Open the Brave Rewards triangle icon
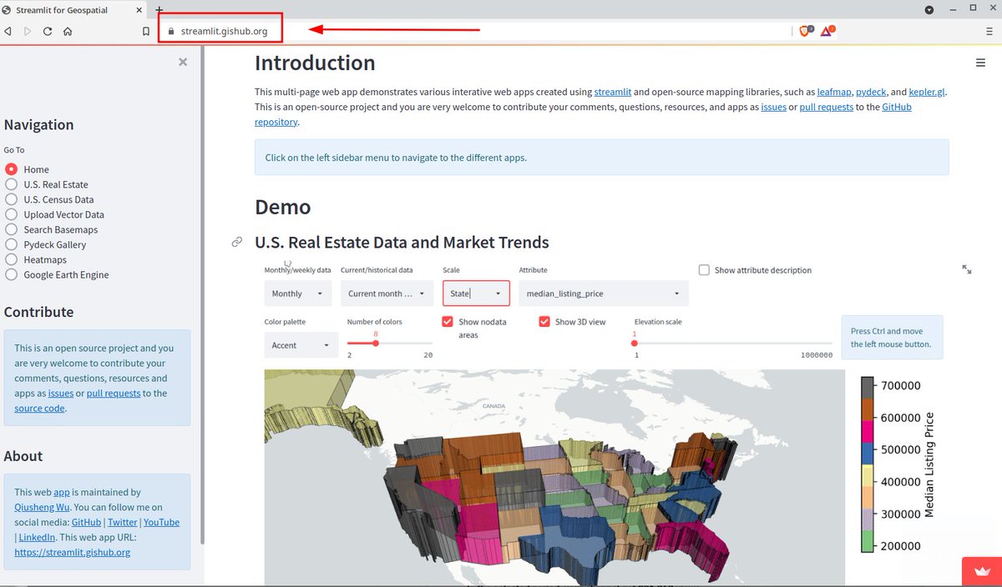This screenshot has width=1002, height=587. coord(827,31)
